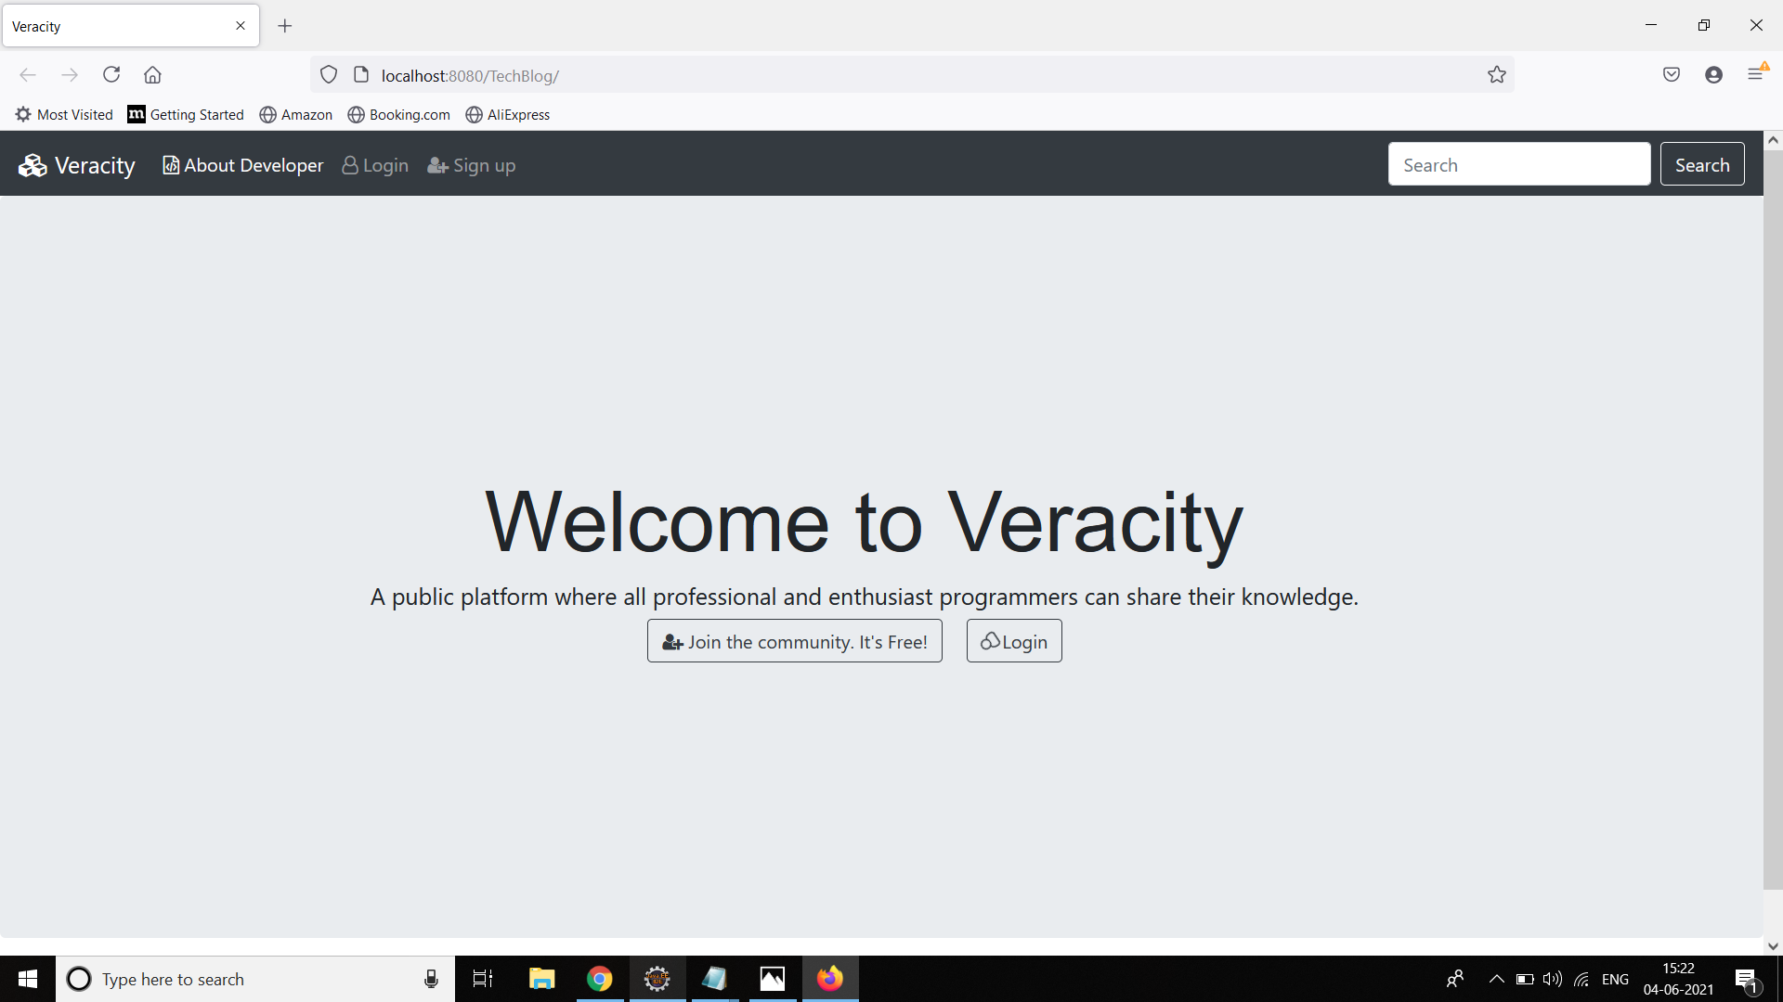Bookmark this page with the star icon
This screenshot has height=1002, width=1783.
point(1497,75)
